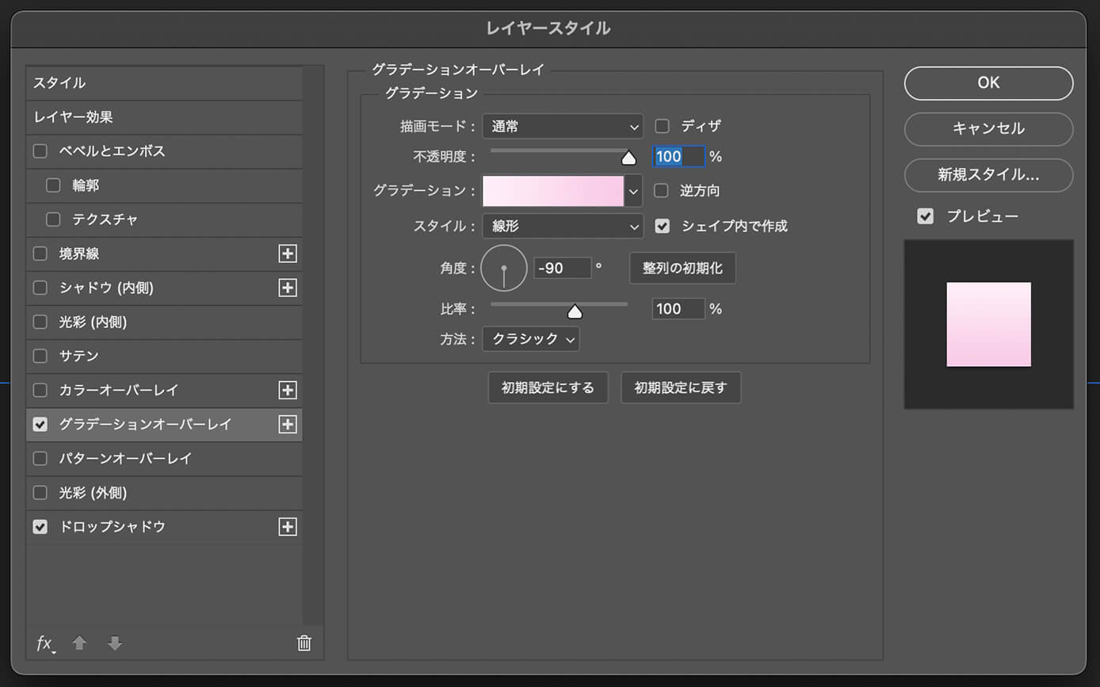Enable the 光彩 (外側) checkbox
The image size is (1100, 687).
pyautogui.click(x=40, y=493)
